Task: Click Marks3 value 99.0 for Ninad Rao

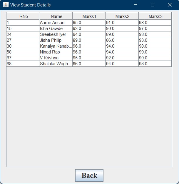Action: coord(155,52)
